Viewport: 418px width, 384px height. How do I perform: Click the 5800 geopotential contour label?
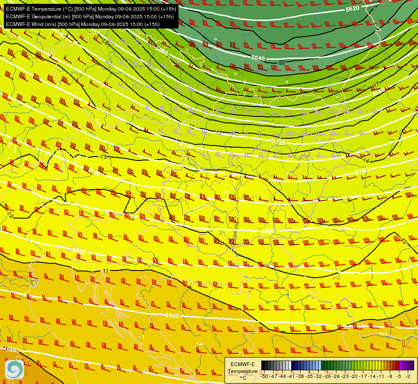(268, 231)
